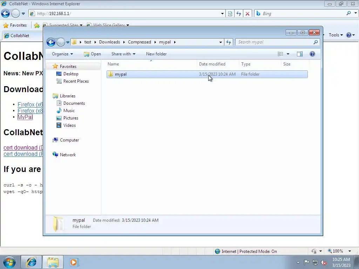
Task: Open IE recent pages dropdown arrow
Action: [x=23, y=14]
